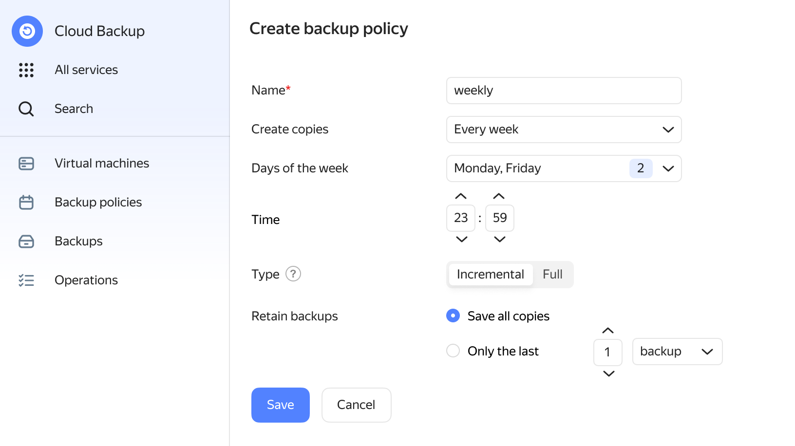
Task: Open the Search item in sidebar
Action: (74, 109)
